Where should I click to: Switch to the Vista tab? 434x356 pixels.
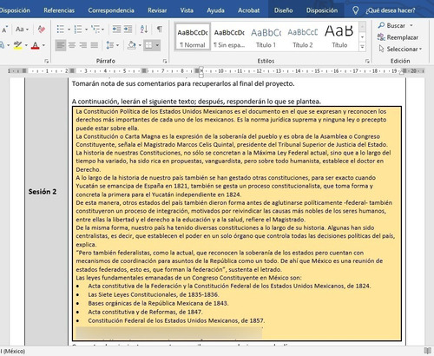pyautogui.click(x=187, y=10)
